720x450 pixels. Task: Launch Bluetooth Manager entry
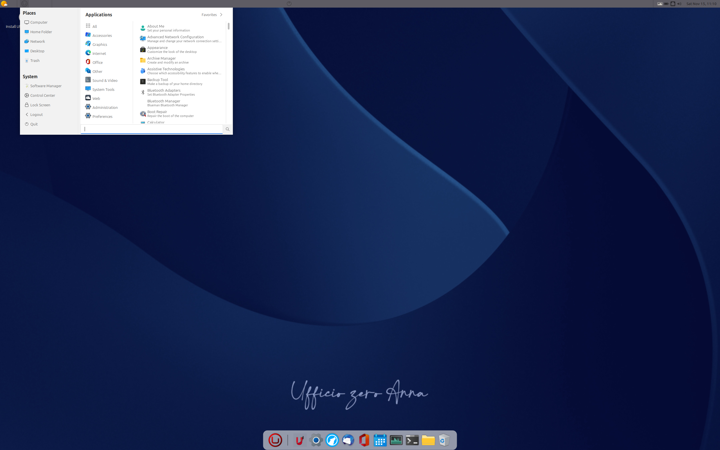pyautogui.click(x=181, y=103)
